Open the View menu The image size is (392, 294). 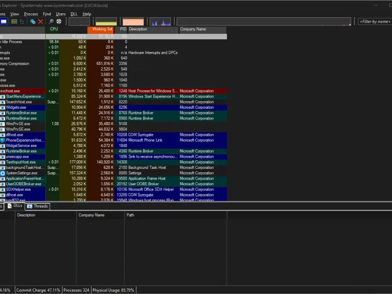[x=15, y=14]
